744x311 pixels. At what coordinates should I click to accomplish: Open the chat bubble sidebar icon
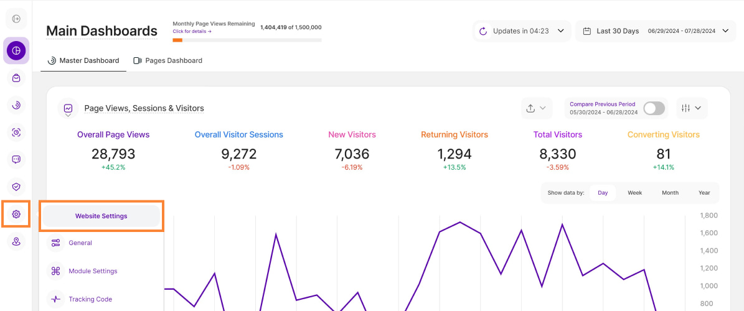(x=16, y=159)
